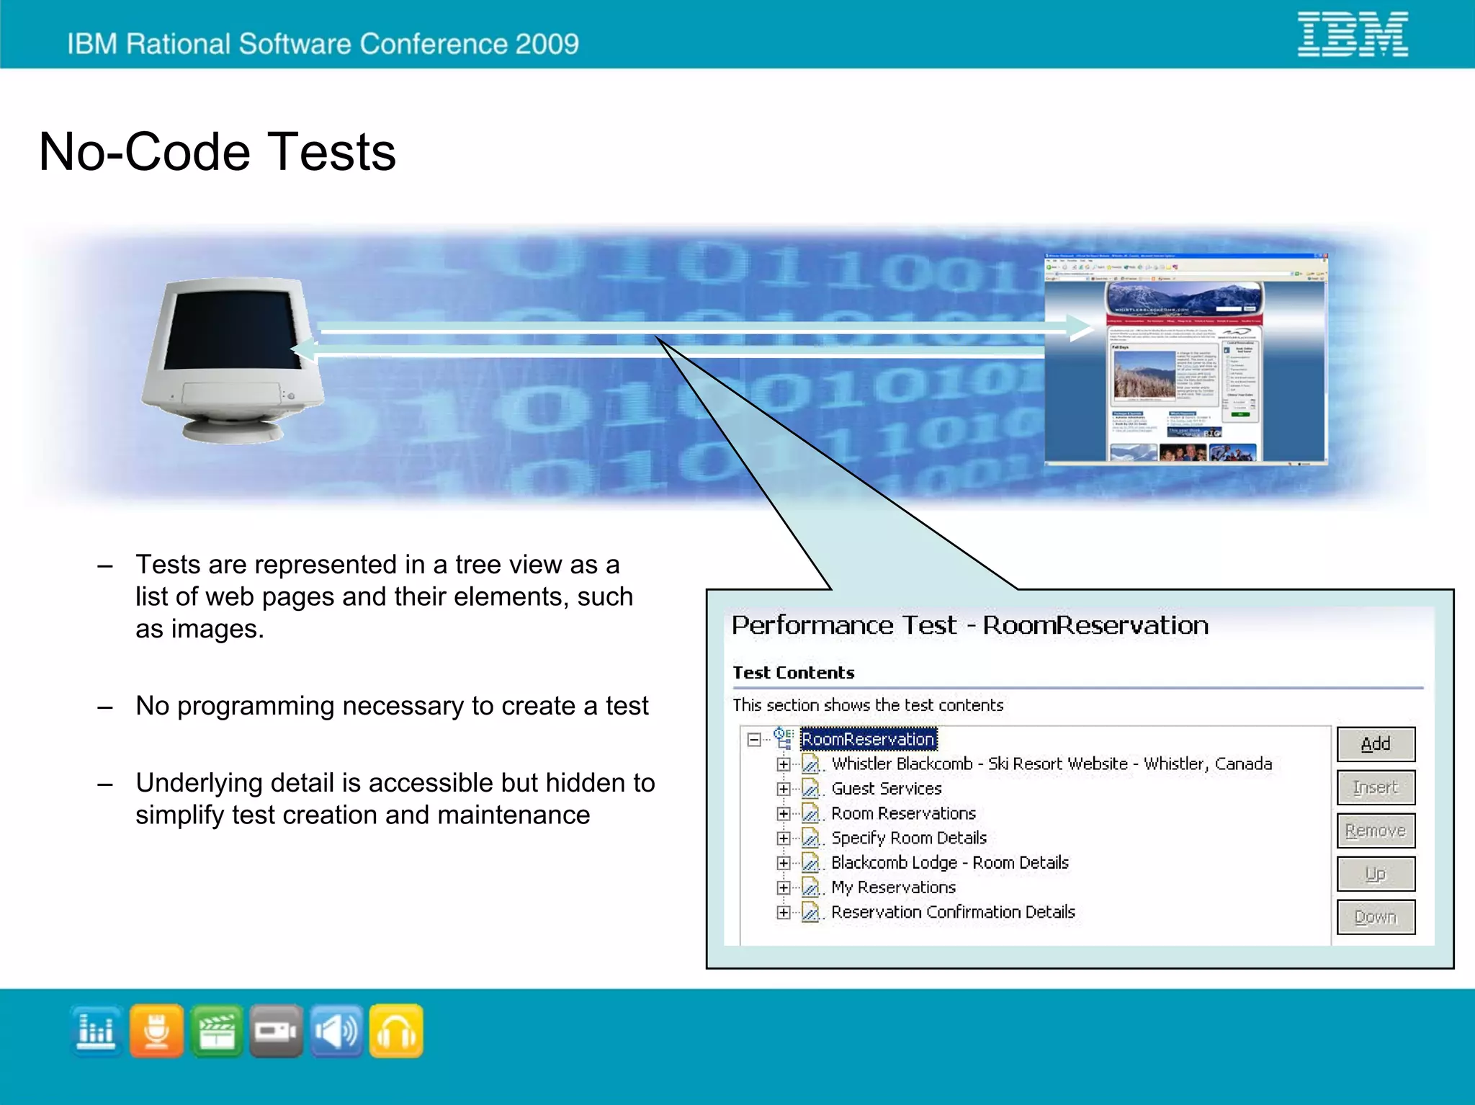Click the gray video camera icon
This screenshot has width=1475, height=1105.
[277, 1032]
